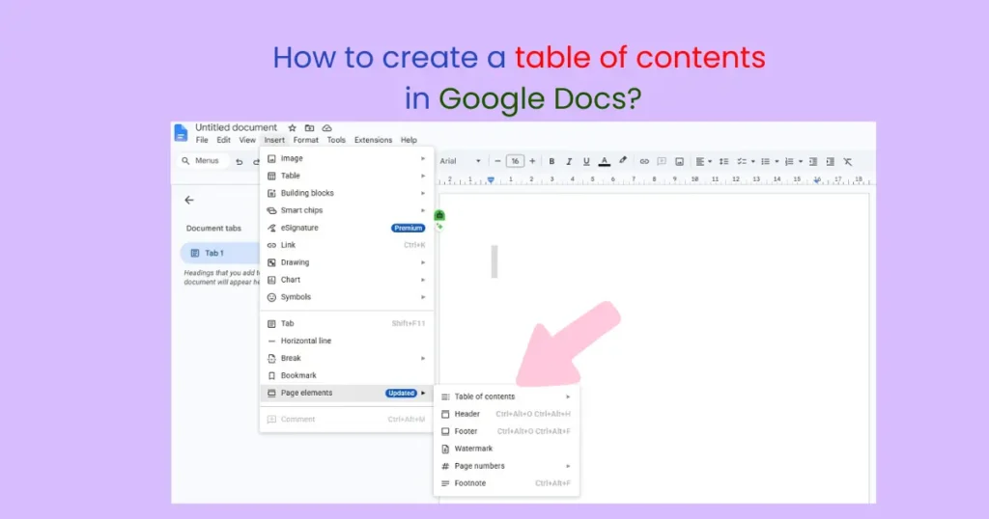
Task: Toggle italic formatting
Action: [569, 162]
